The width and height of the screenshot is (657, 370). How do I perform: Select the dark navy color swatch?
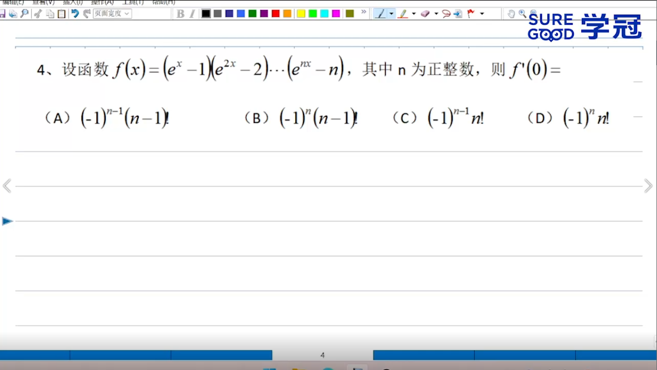click(229, 14)
